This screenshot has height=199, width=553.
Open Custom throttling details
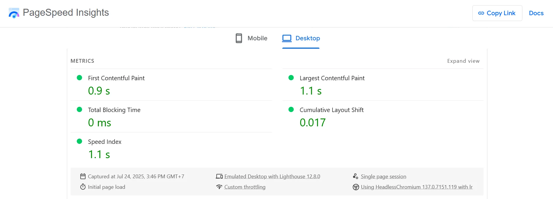coord(245,187)
